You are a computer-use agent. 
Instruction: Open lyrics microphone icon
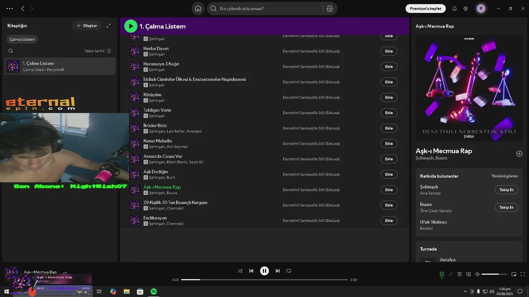(x=451, y=274)
